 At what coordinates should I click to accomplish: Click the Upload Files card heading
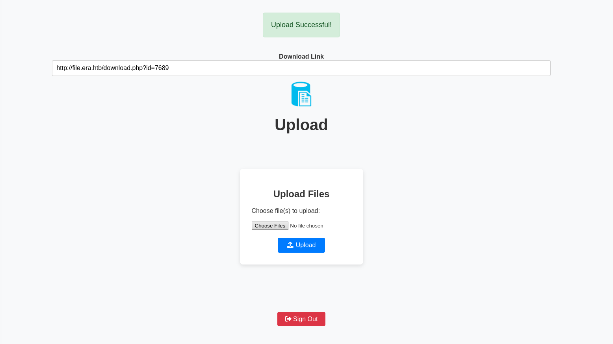[301, 194]
